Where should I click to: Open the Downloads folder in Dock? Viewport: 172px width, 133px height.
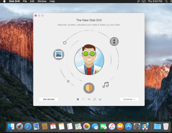[x=158, y=127]
